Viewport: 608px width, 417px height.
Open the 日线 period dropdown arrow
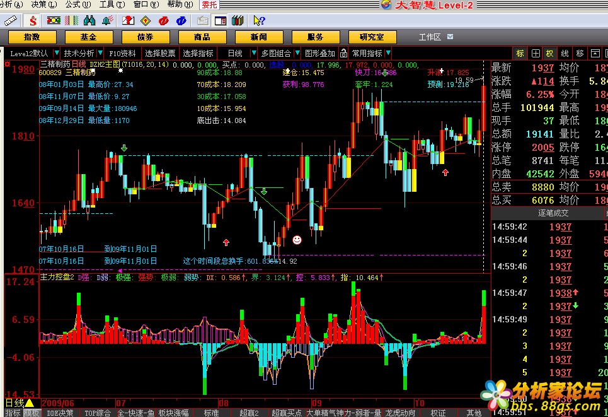point(253,53)
